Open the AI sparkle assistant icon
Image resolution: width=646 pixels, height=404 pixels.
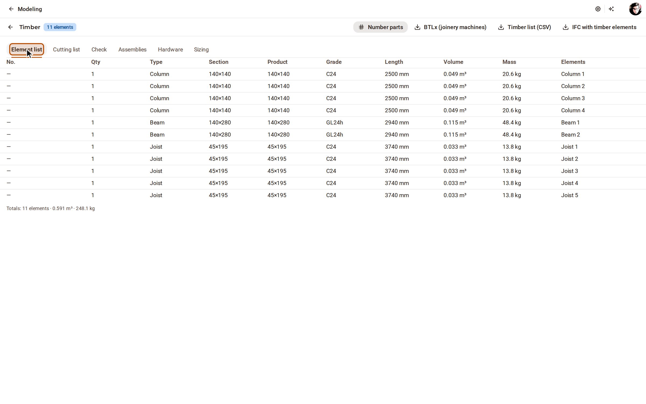611,9
